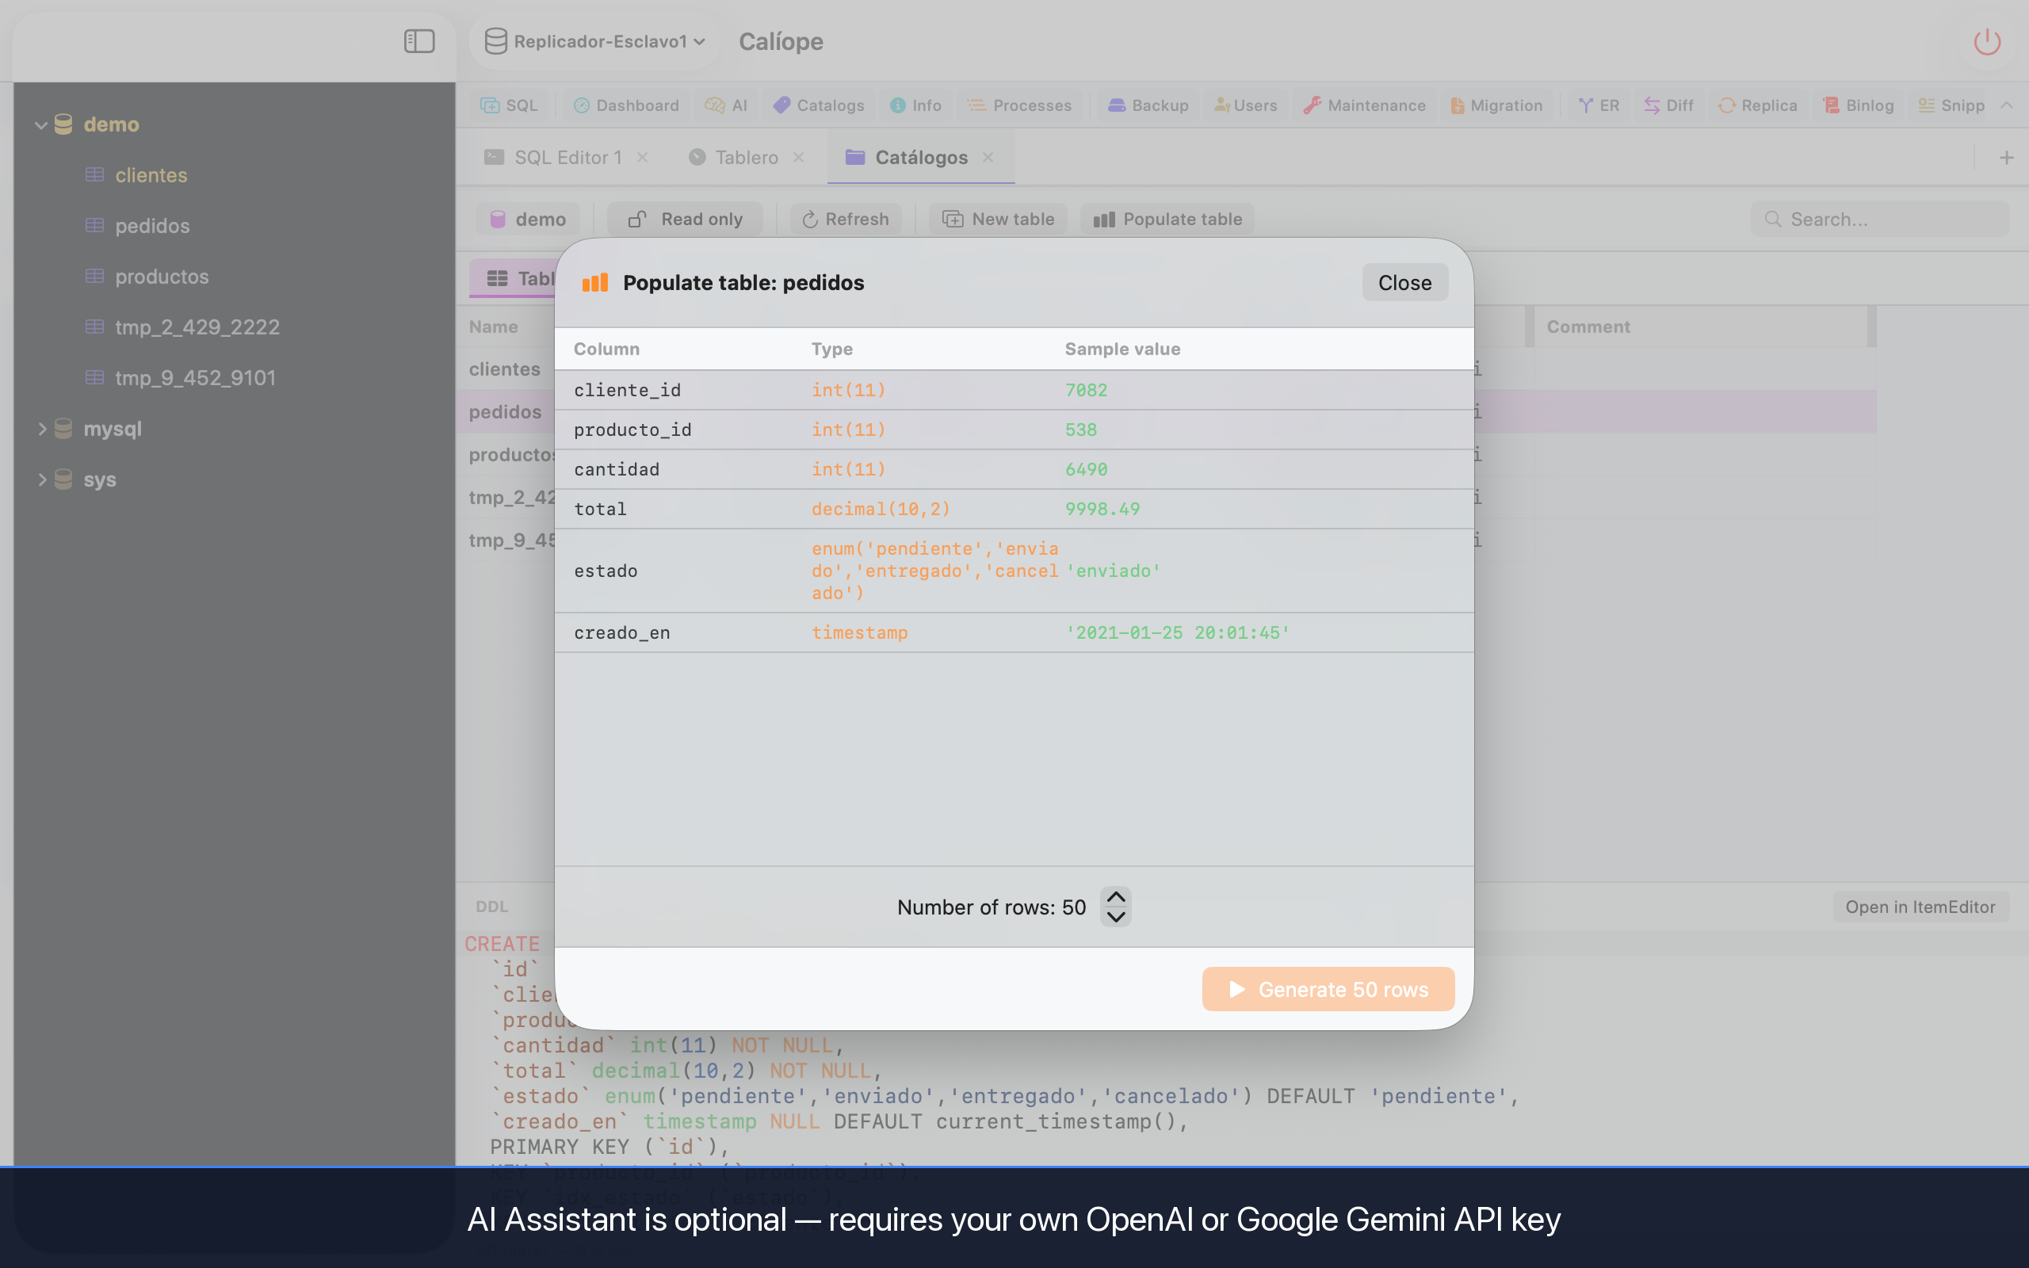Select the cantidad column row
Screen dimensions: 2029x1268
point(1014,469)
